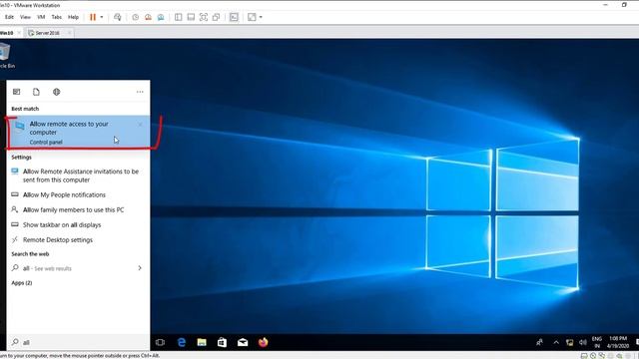
Task: Open Allow remote access to your computer
Action: (78, 132)
